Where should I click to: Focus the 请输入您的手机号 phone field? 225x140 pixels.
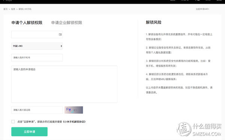pos(37,57)
